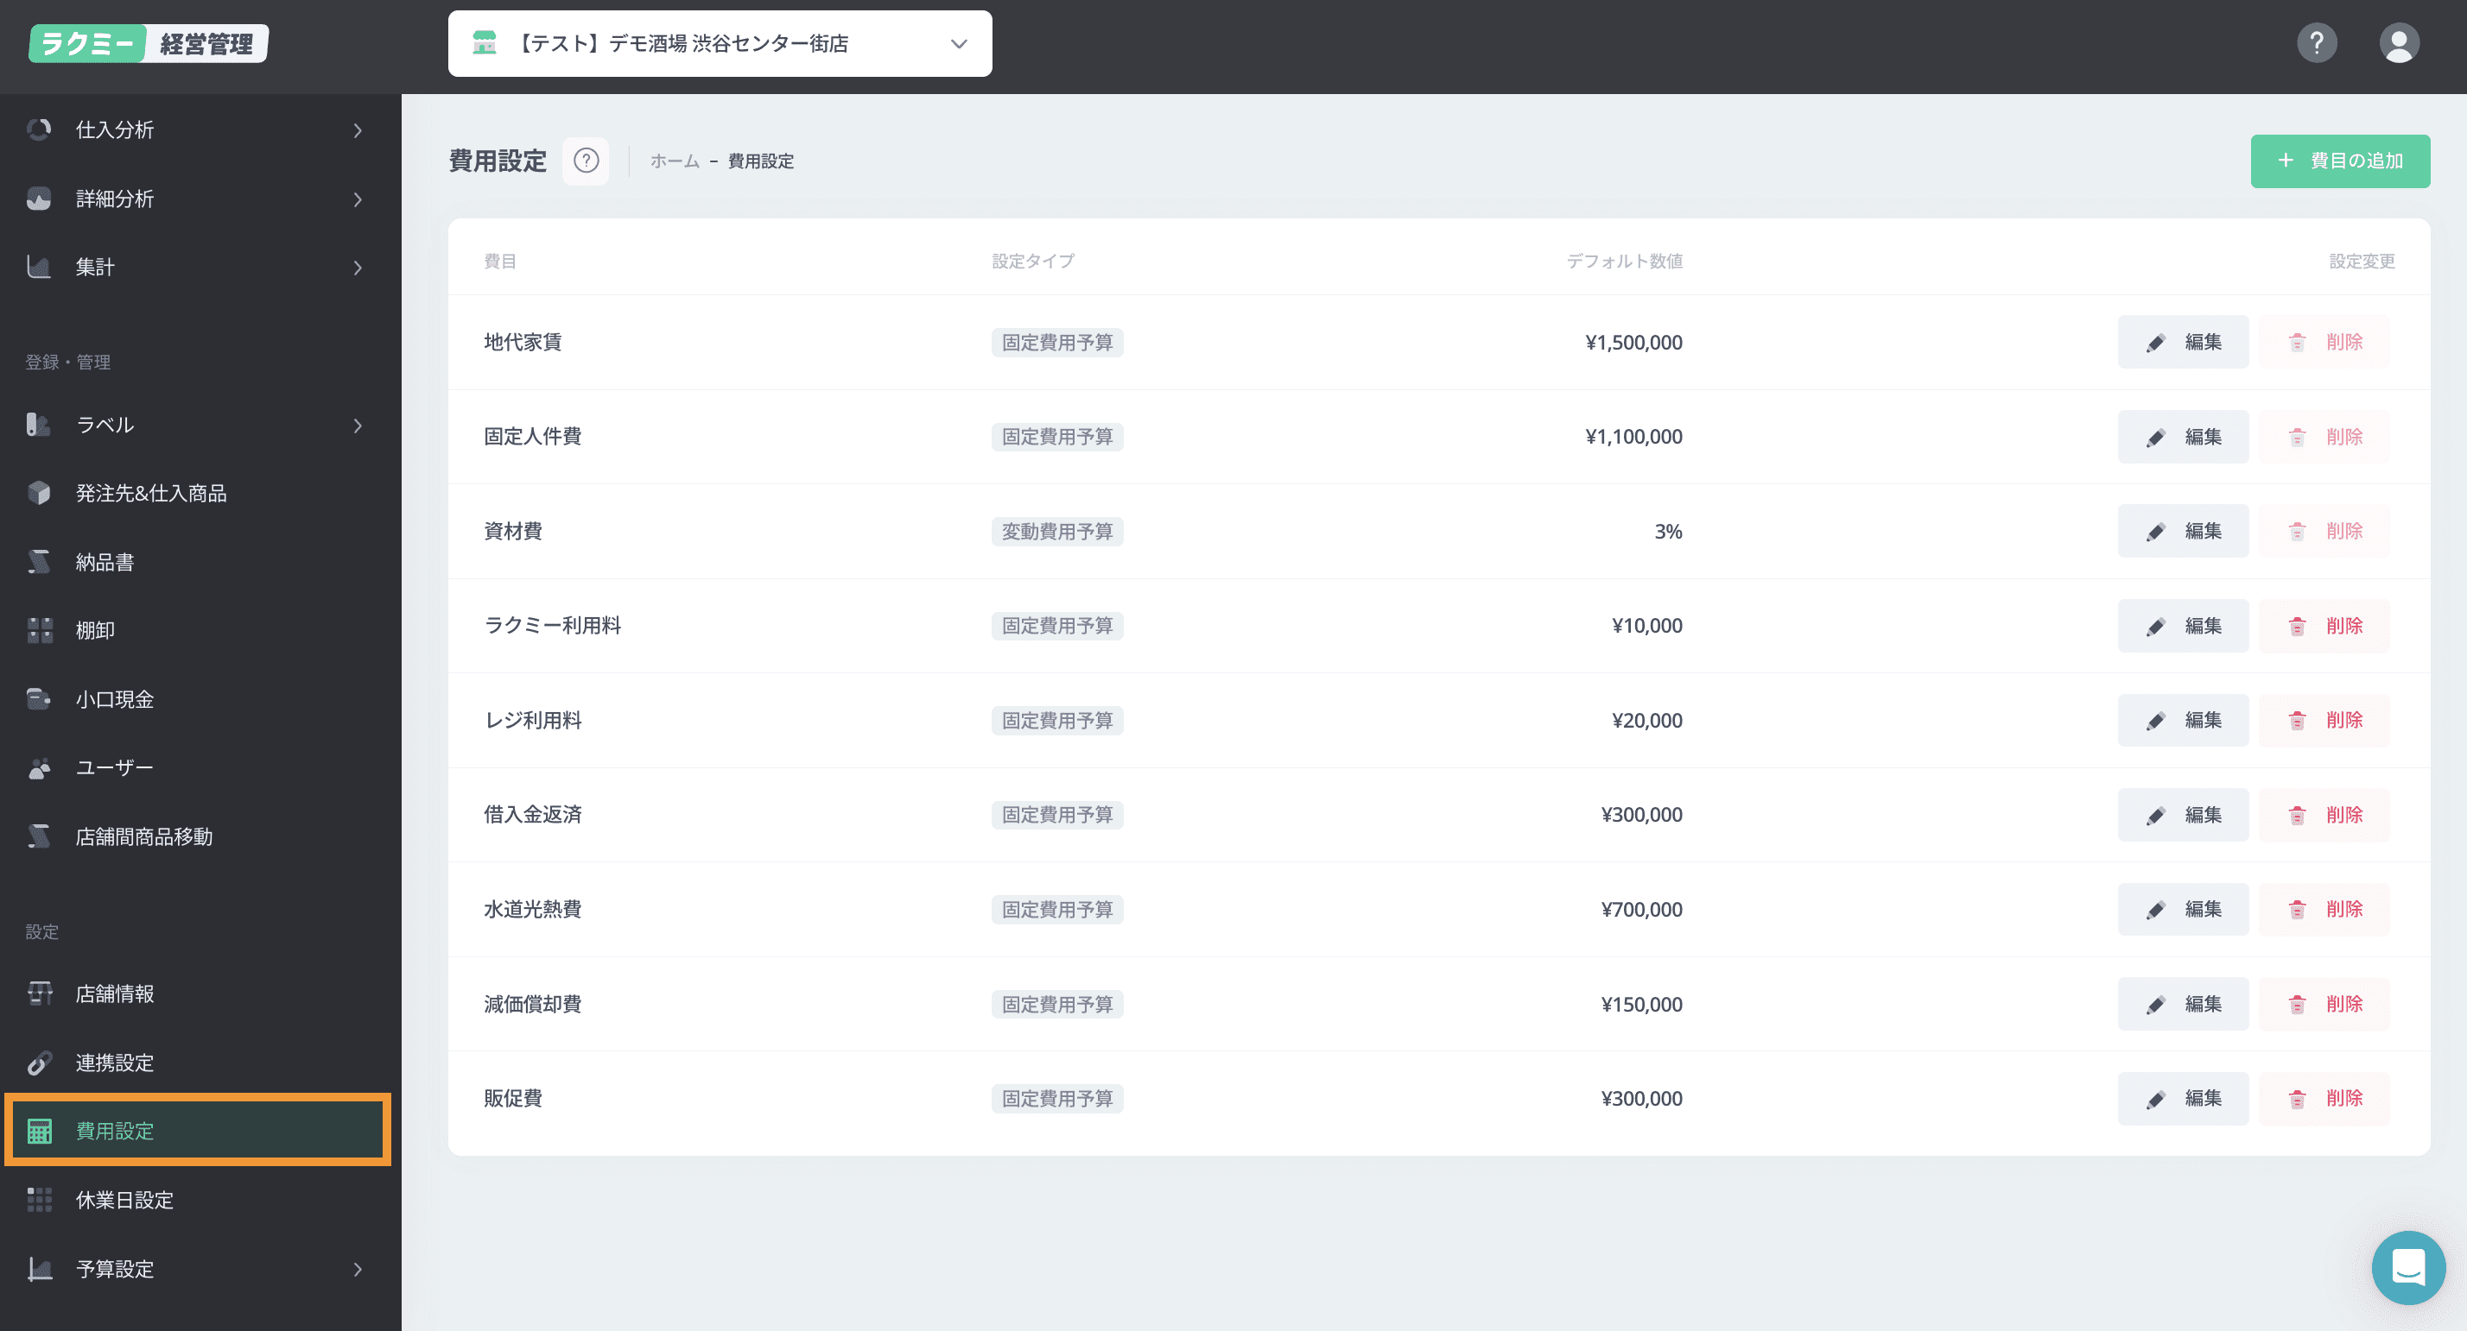Click the help icon beside 費用設定 title

(587, 161)
